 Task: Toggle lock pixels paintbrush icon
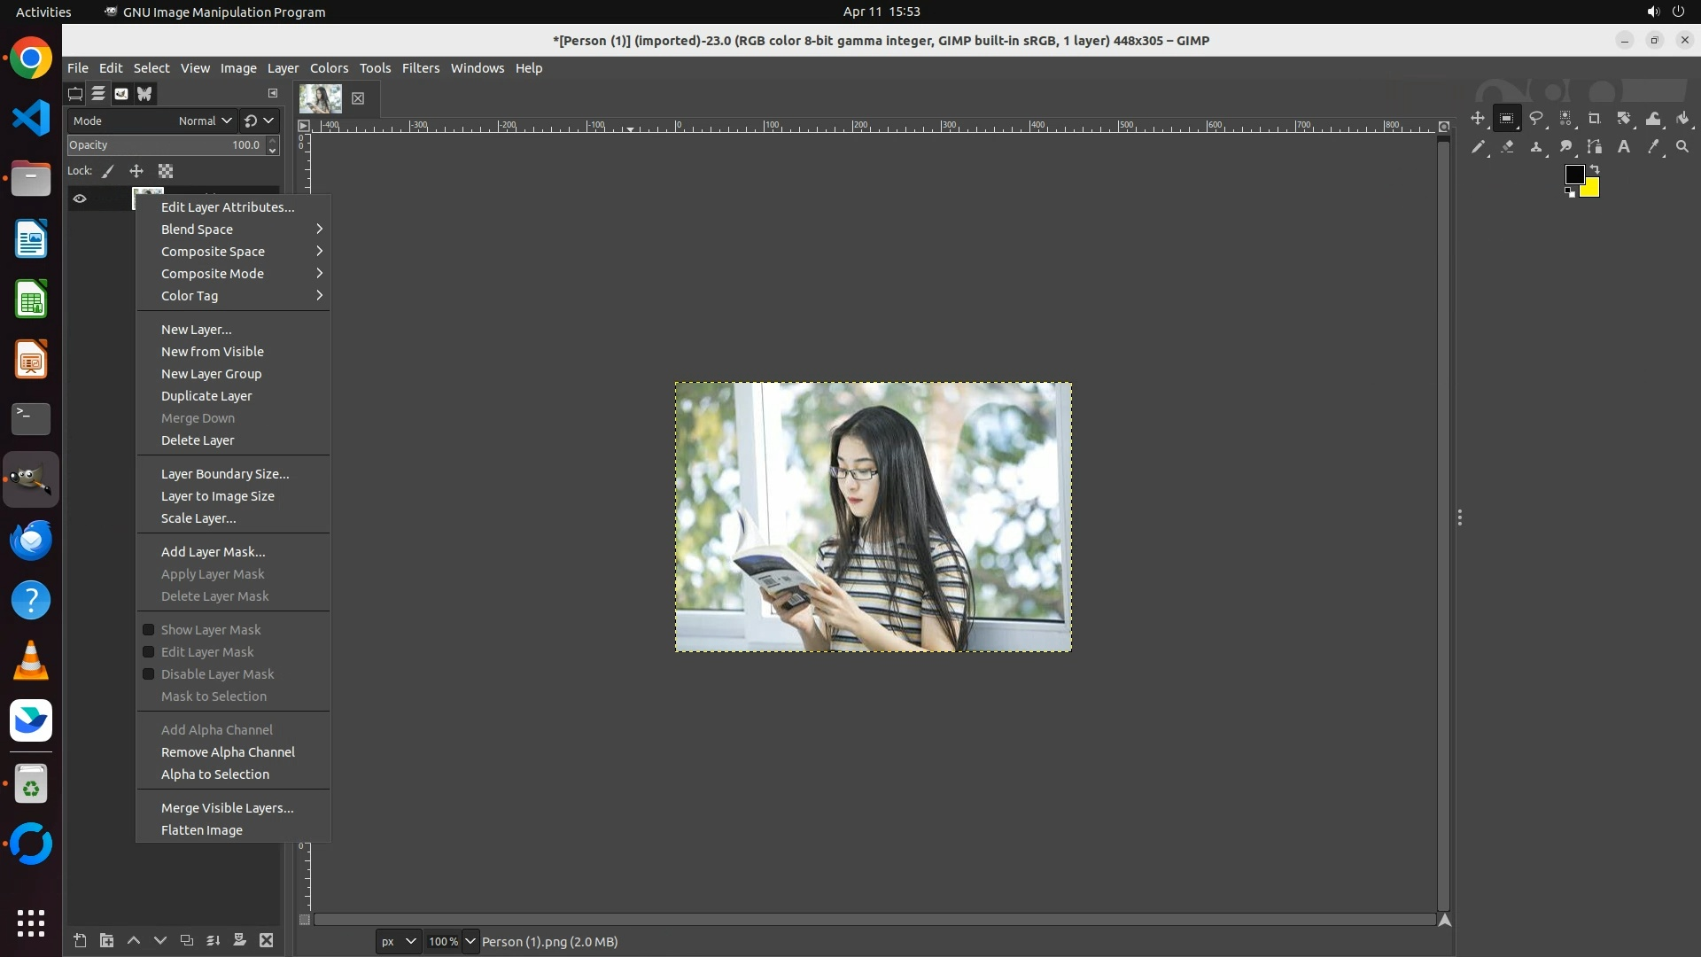pyautogui.click(x=108, y=171)
